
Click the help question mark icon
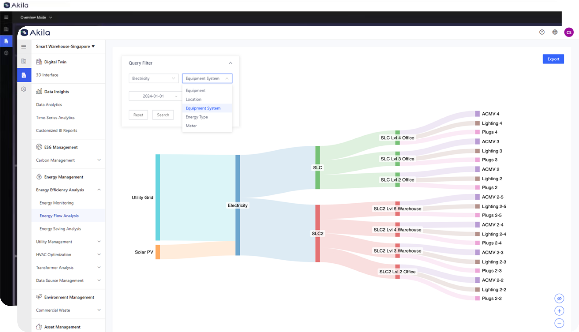pos(542,32)
